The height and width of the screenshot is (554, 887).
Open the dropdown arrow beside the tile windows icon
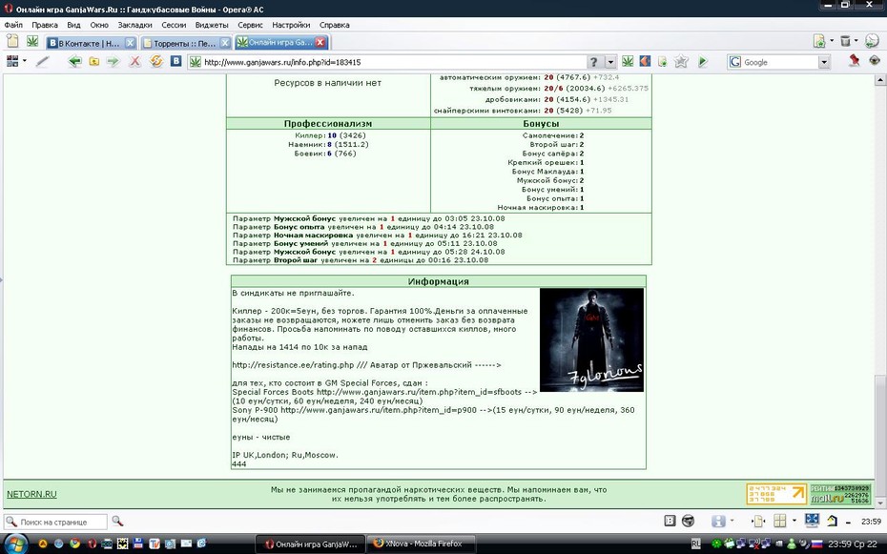[794, 521]
